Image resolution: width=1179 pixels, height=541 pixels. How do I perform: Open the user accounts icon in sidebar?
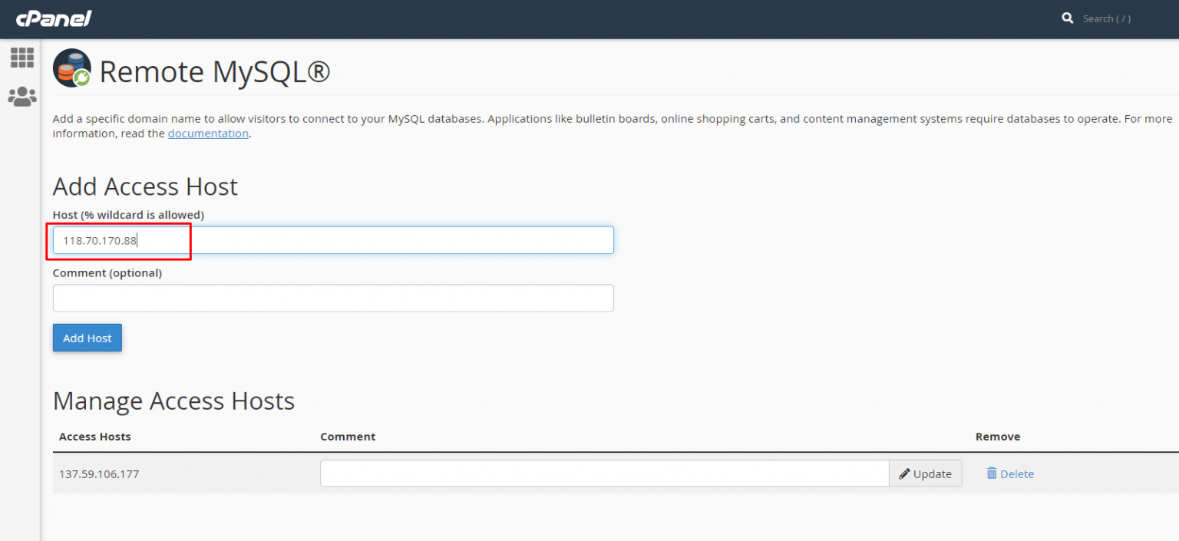[x=22, y=96]
